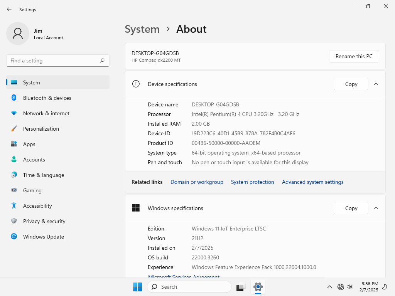This screenshot has width=395, height=296.
Task: Open Task View on the taskbar
Action: [241, 287]
